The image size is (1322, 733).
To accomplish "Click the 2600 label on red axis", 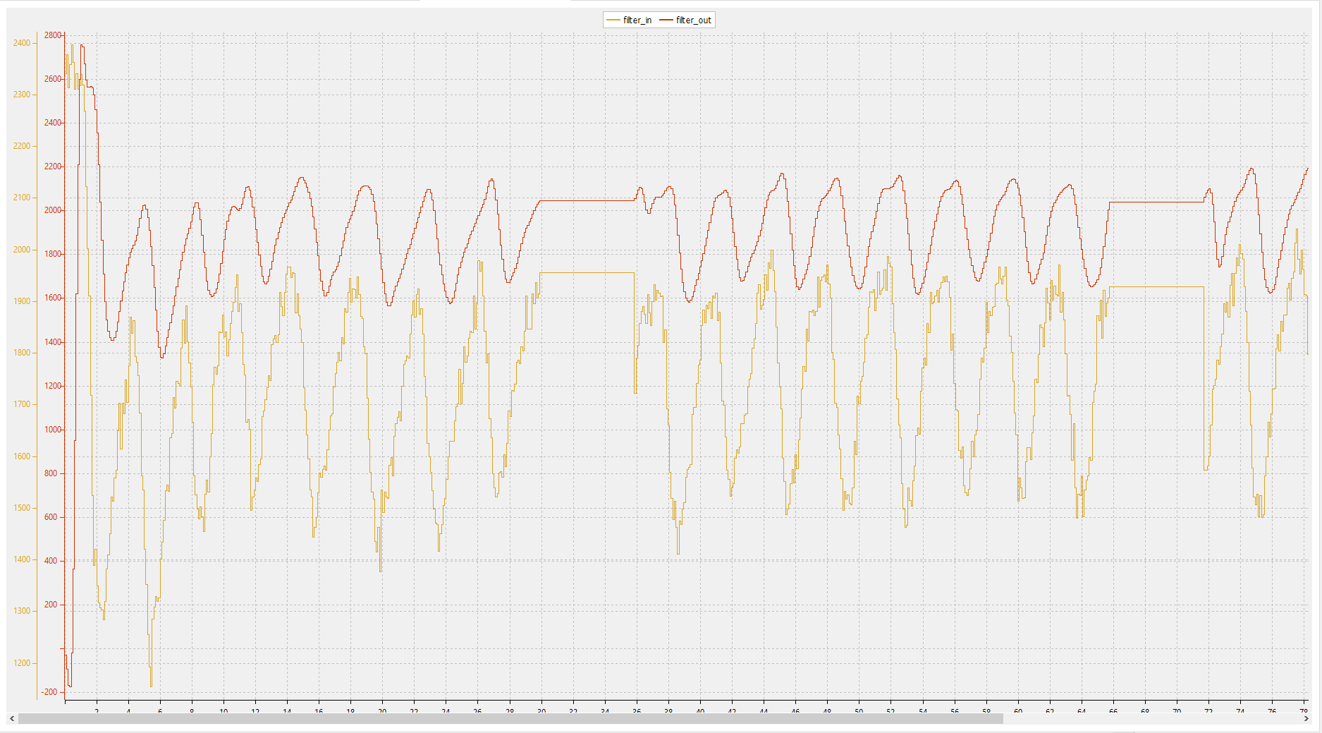I will pos(53,79).
